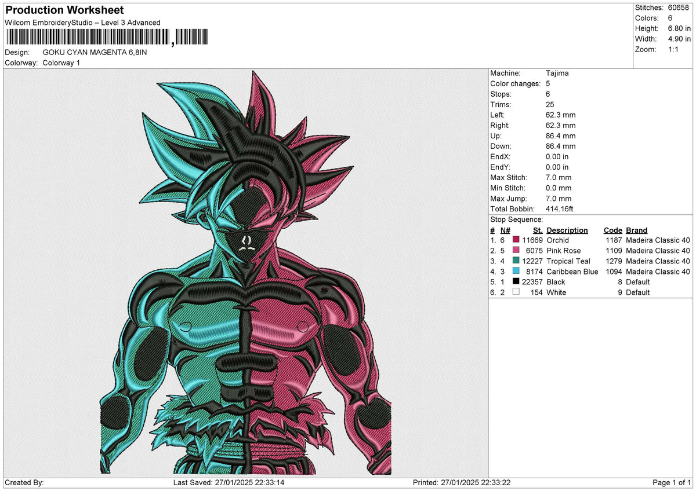Click 'Default' brand in Black row
The height and width of the screenshot is (491, 696).
[x=638, y=281]
